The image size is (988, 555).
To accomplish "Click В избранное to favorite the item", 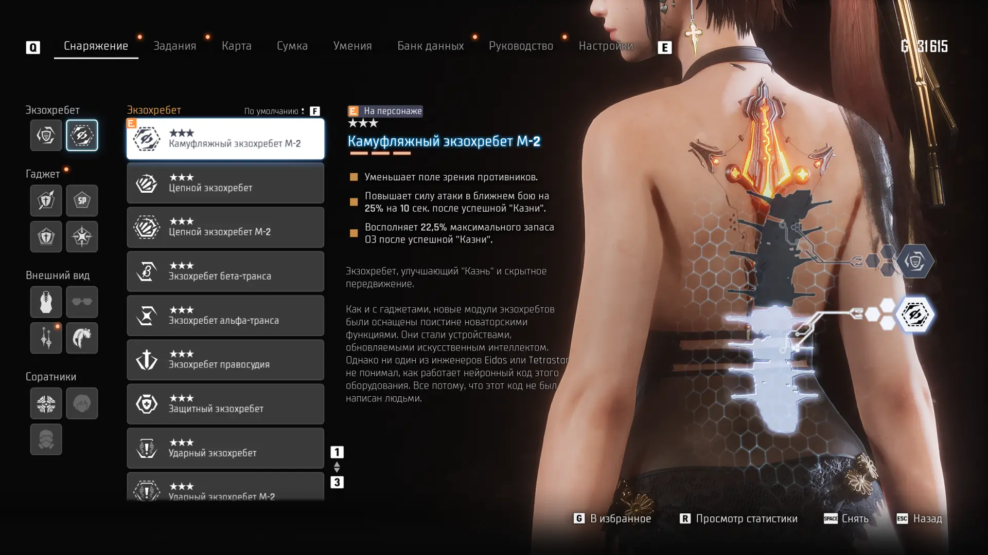I will point(621,519).
